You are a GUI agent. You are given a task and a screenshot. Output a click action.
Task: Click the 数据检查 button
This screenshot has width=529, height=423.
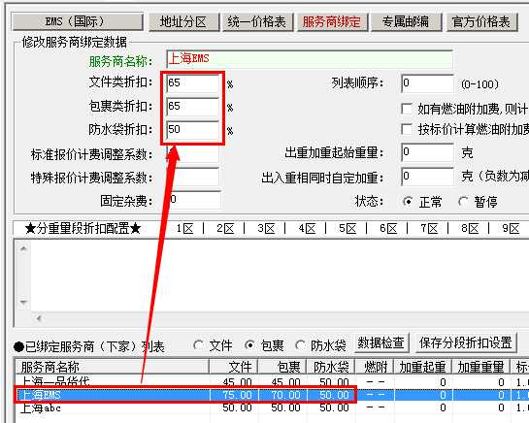point(381,342)
